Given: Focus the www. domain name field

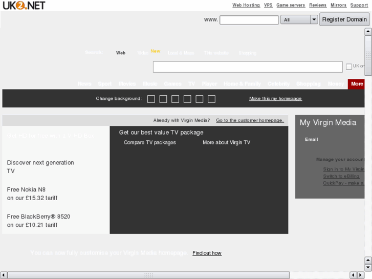Looking at the screenshot, I should click(x=249, y=20).
